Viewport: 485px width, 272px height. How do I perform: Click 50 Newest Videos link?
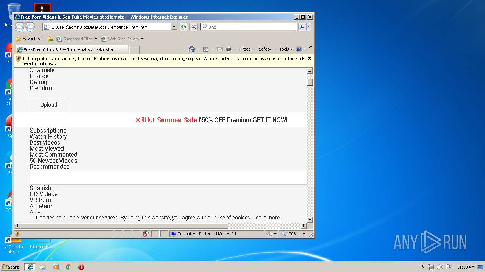point(53,161)
